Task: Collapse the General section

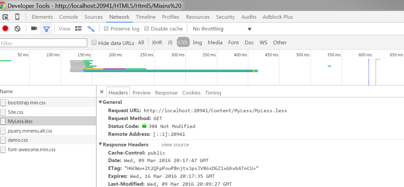Action: click(x=101, y=102)
